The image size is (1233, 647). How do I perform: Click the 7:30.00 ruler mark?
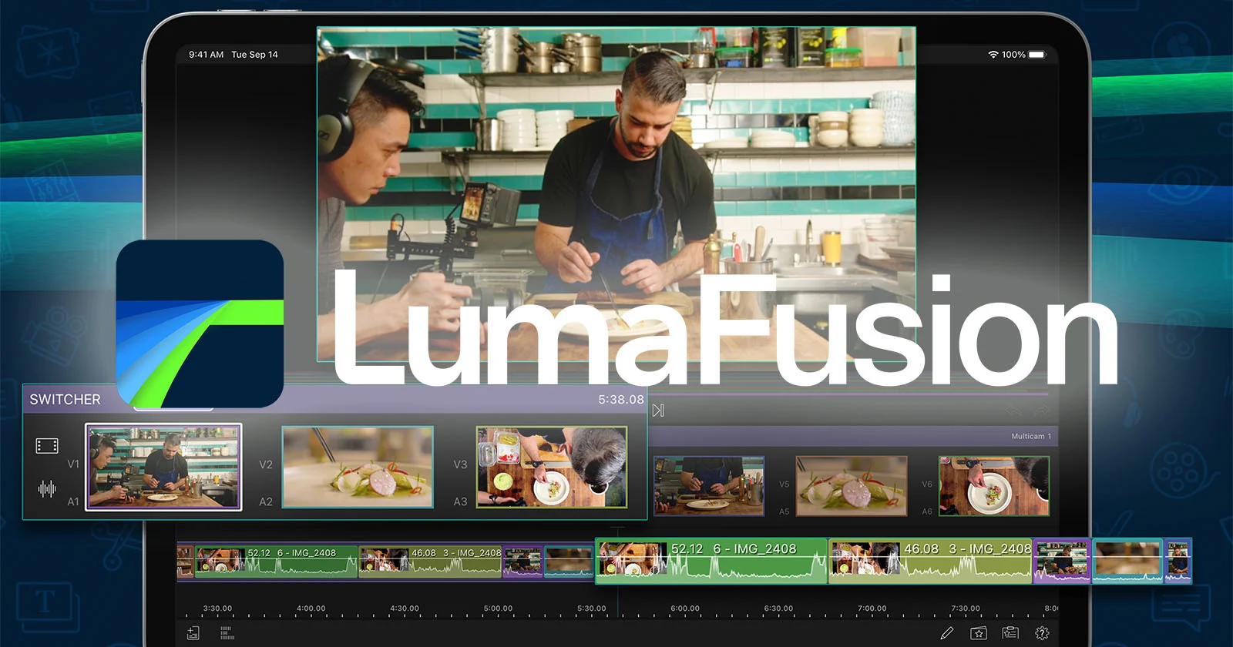pos(966,608)
